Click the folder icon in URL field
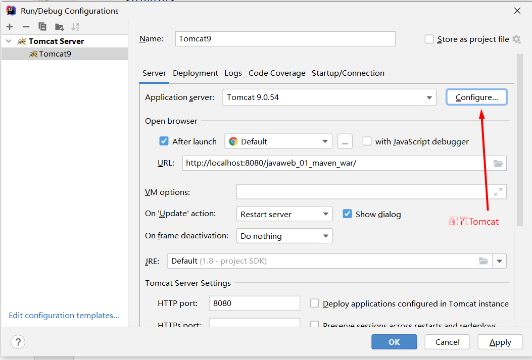This screenshot has height=360, width=532. (498, 163)
